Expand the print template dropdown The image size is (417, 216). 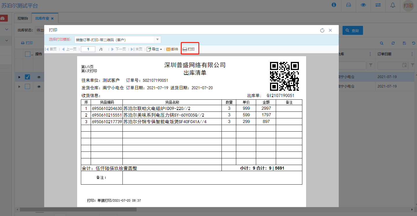(157, 40)
